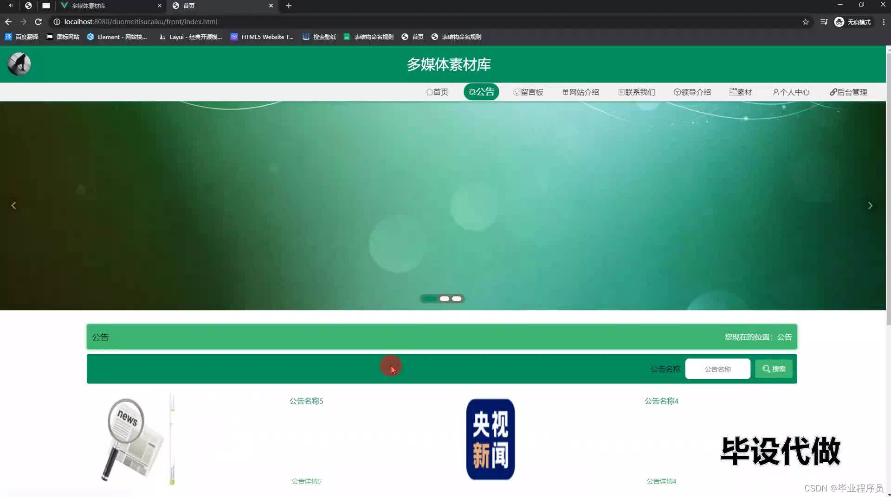Click the 公告详情4 text
Image resolution: width=891 pixels, height=497 pixels.
(x=661, y=481)
